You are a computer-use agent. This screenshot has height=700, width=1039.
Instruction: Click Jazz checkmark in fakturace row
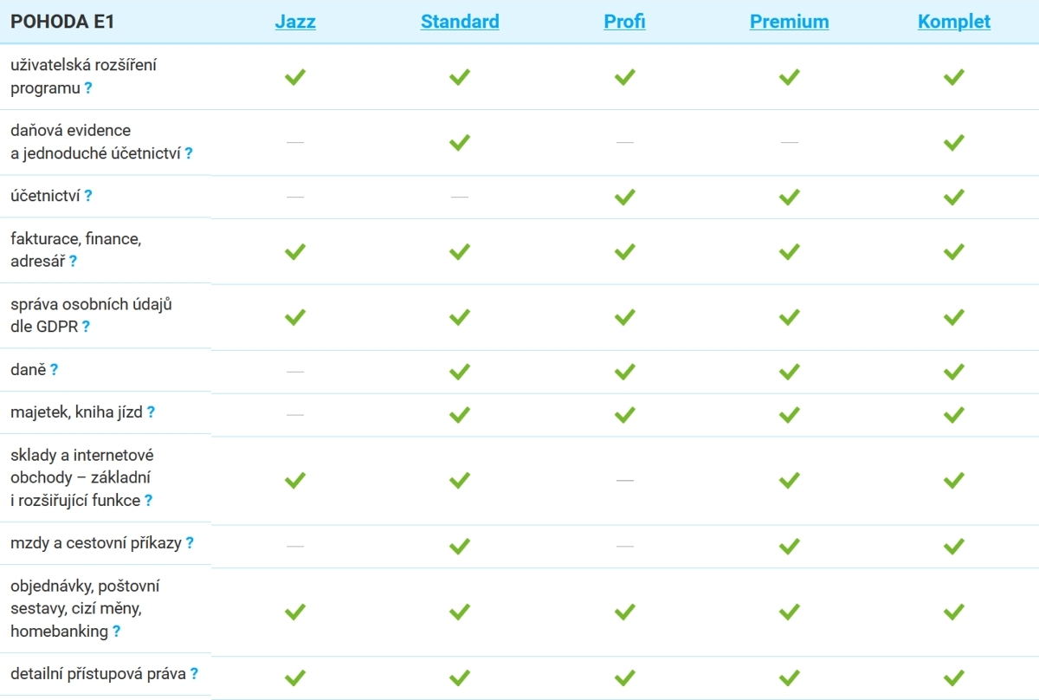(x=295, y=251)
